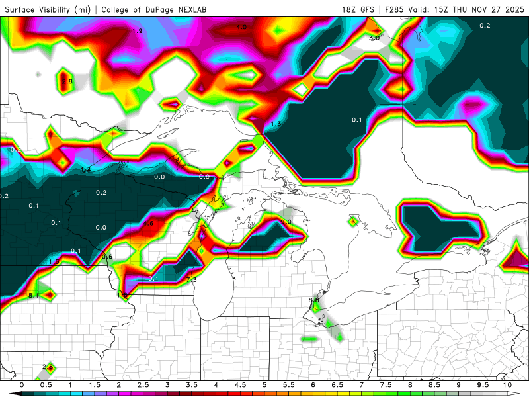
Task: Select the 4.0 visibility value on the map
Action: (x=241, y=27)
